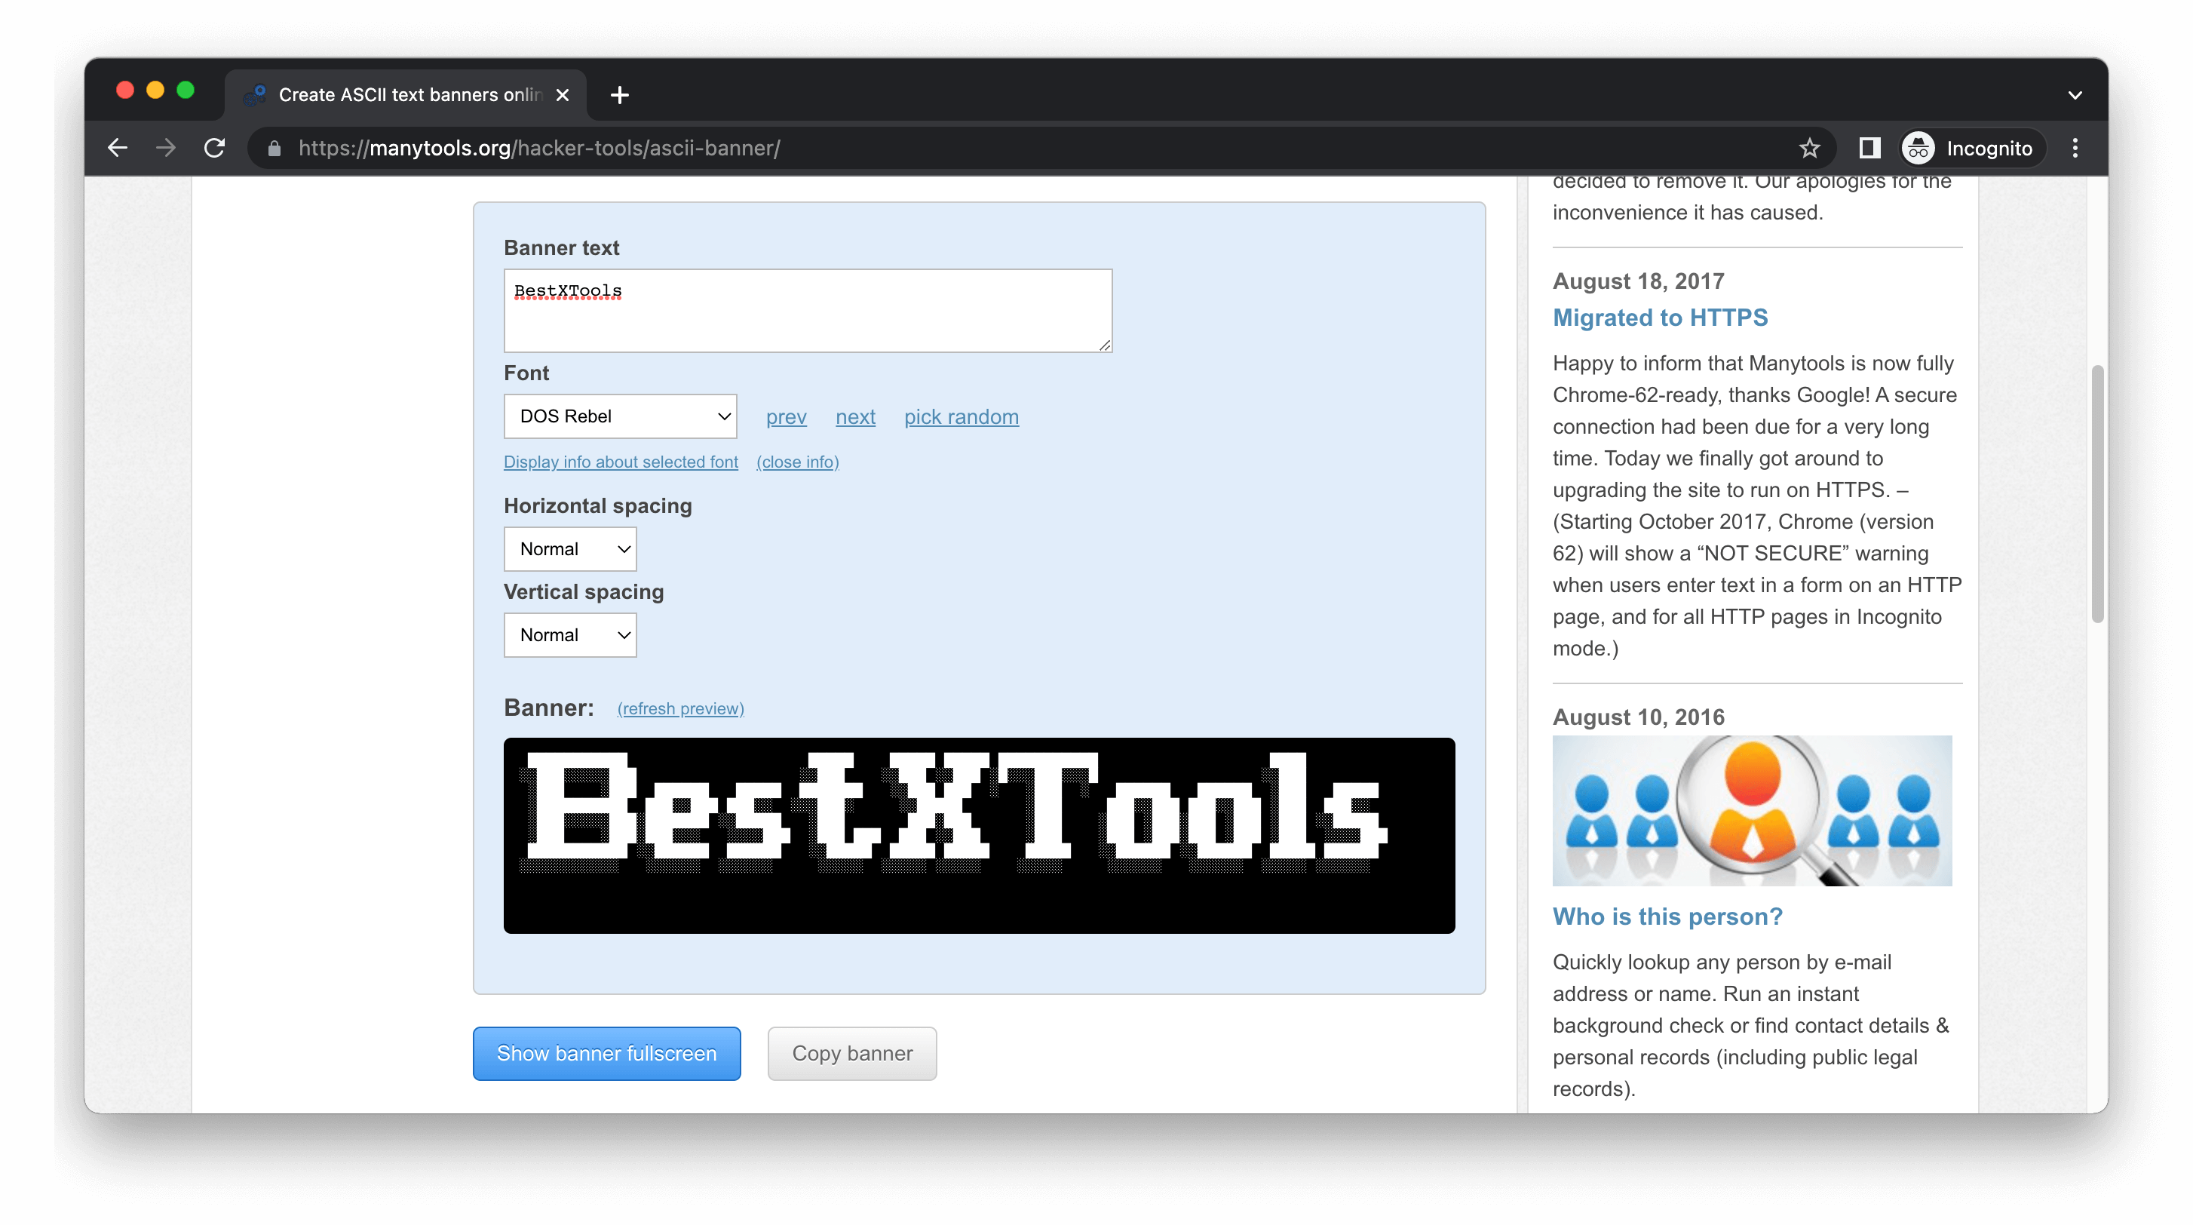Viewport: 2193px width, 1225px height.
Task: Click the browser back navigation arrow
Action: [119, 146]
